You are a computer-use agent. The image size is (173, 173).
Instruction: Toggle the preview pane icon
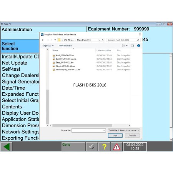(132, 46)
